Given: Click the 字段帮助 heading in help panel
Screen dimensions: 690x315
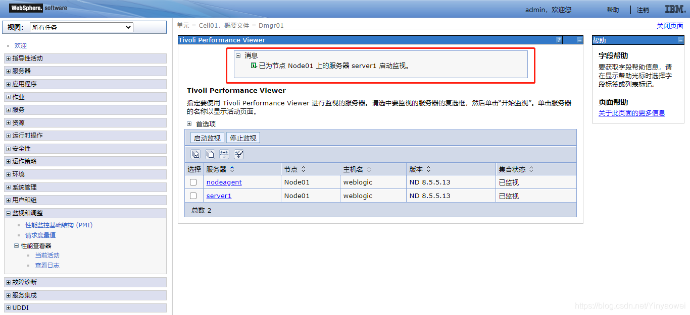Looking at the screenshot, I should coord(613,56).
